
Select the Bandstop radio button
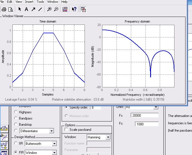[x=16, y=124]
